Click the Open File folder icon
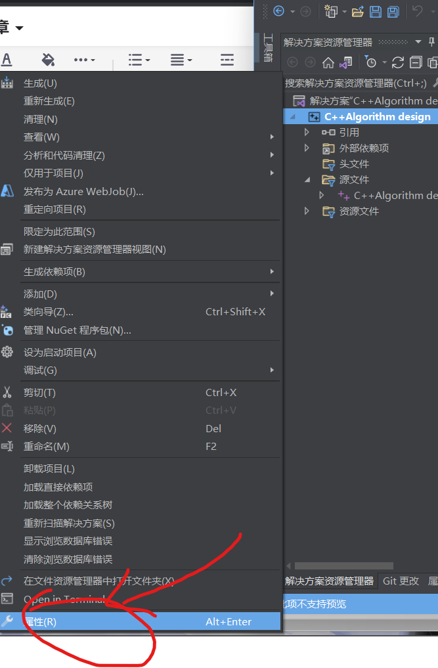The image size is (438, 668). tap(357, 12)
